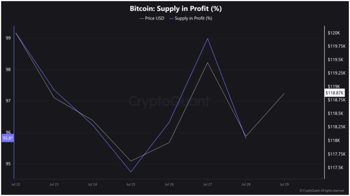The image size is (350, 196).
Task: Click the chart title Bitcoin: Supply in Profit (%)
Action: 176,9
